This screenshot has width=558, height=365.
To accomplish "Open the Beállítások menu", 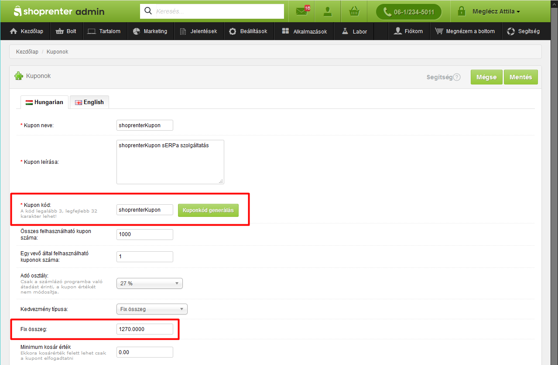I will point(248,31).
